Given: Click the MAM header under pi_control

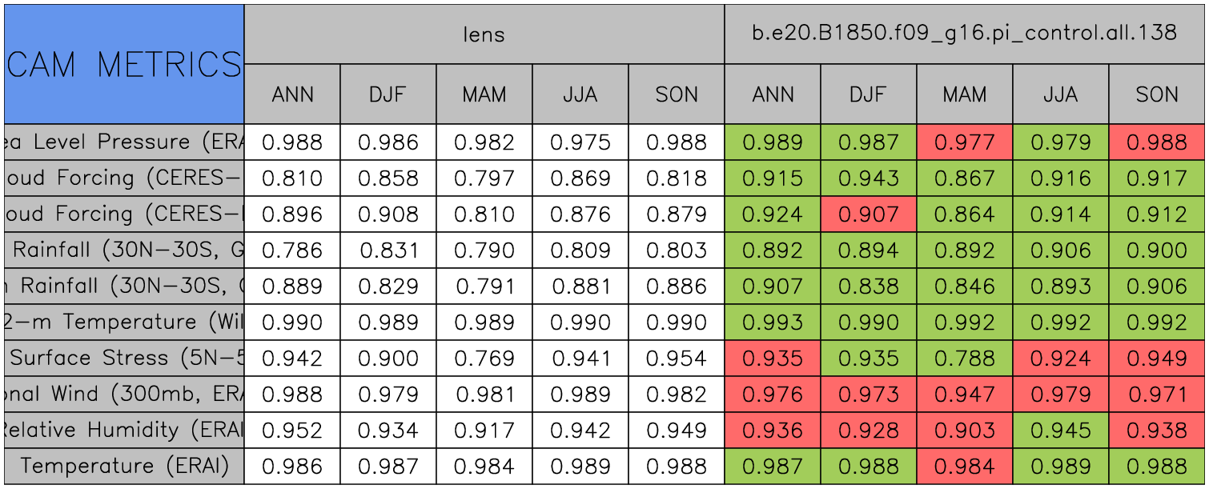Looking at the screenshot, I should point(964,94).
